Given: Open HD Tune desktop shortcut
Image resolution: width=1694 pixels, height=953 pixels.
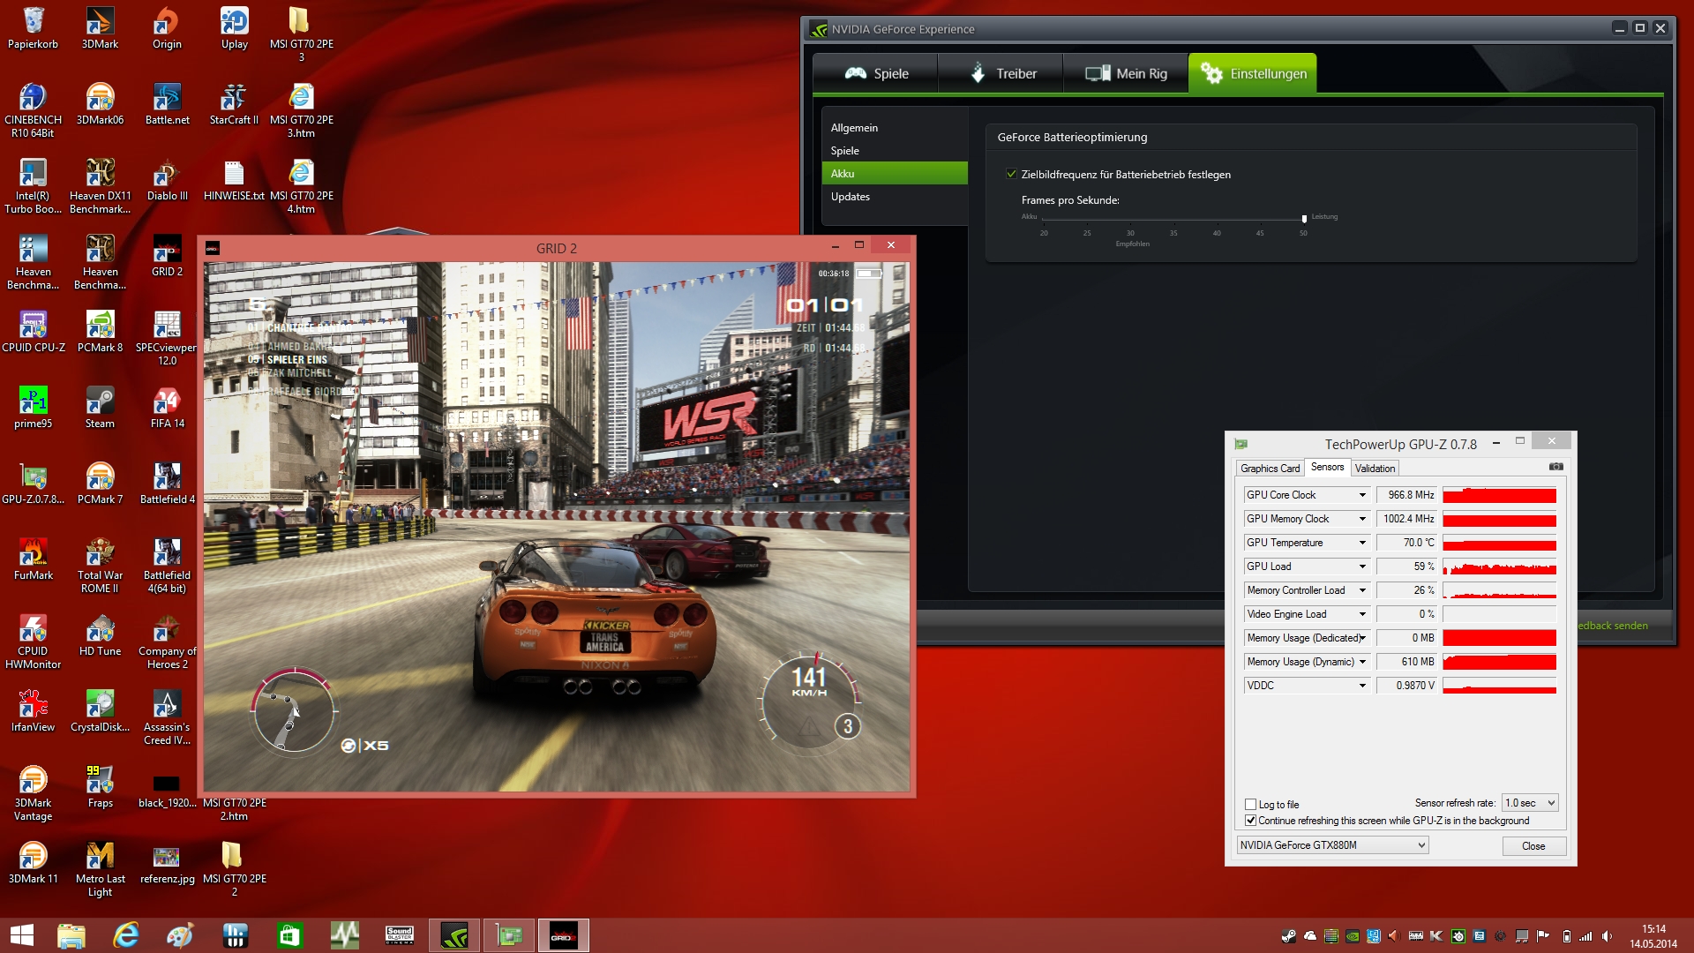Looking at the screenshot, I should click(x=100, y=634).
